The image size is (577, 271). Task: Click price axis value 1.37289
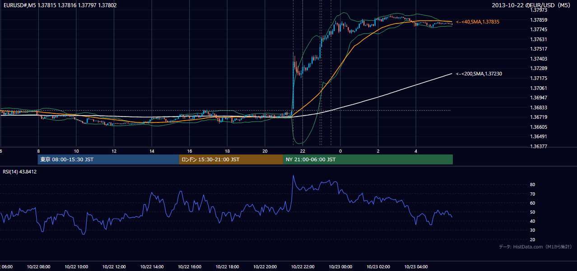coord(538,68)
